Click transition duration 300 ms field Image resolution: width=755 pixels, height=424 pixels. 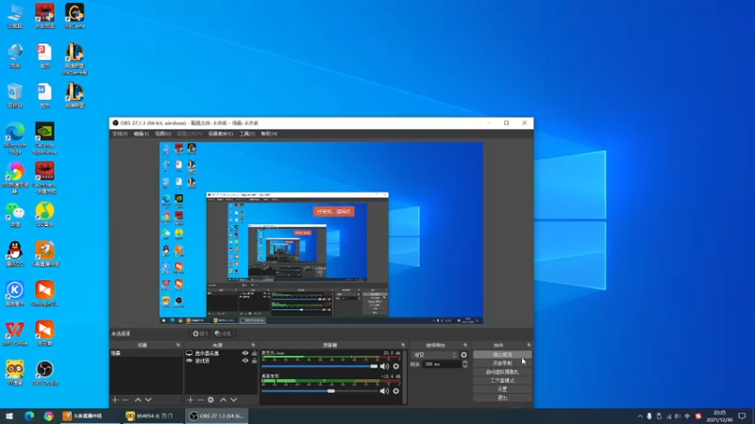point(442,365)
